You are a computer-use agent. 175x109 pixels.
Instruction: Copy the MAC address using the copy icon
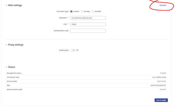point(165,85)
